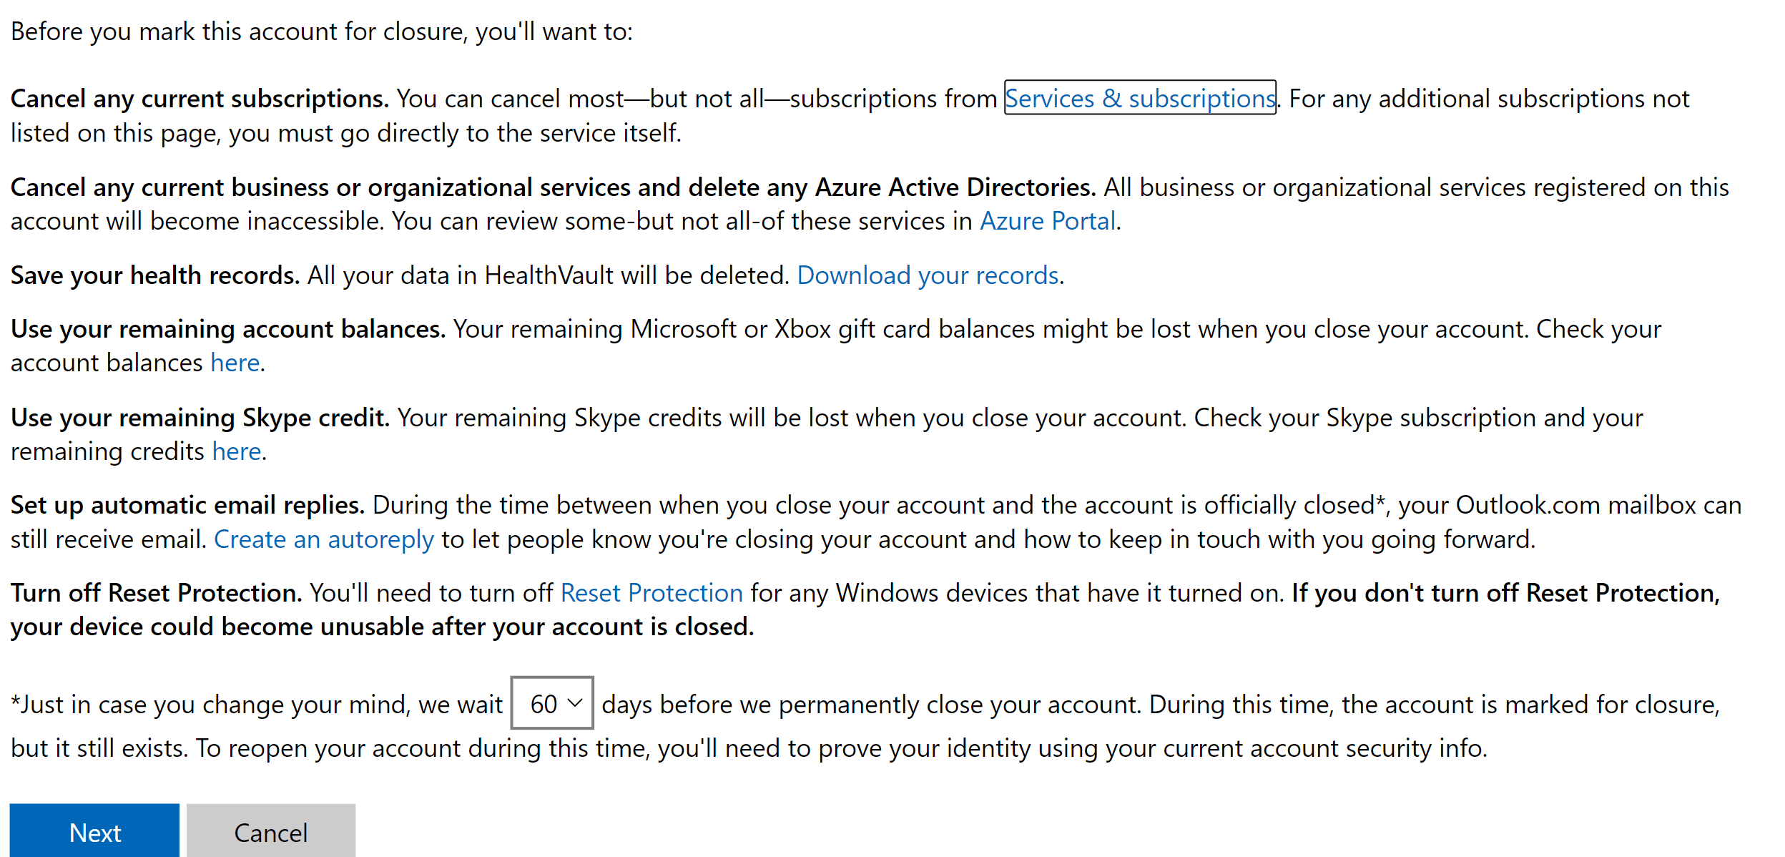Click the gray Cancel button
This screenshot has height=857, width=1785.
(x=271, y=831)
